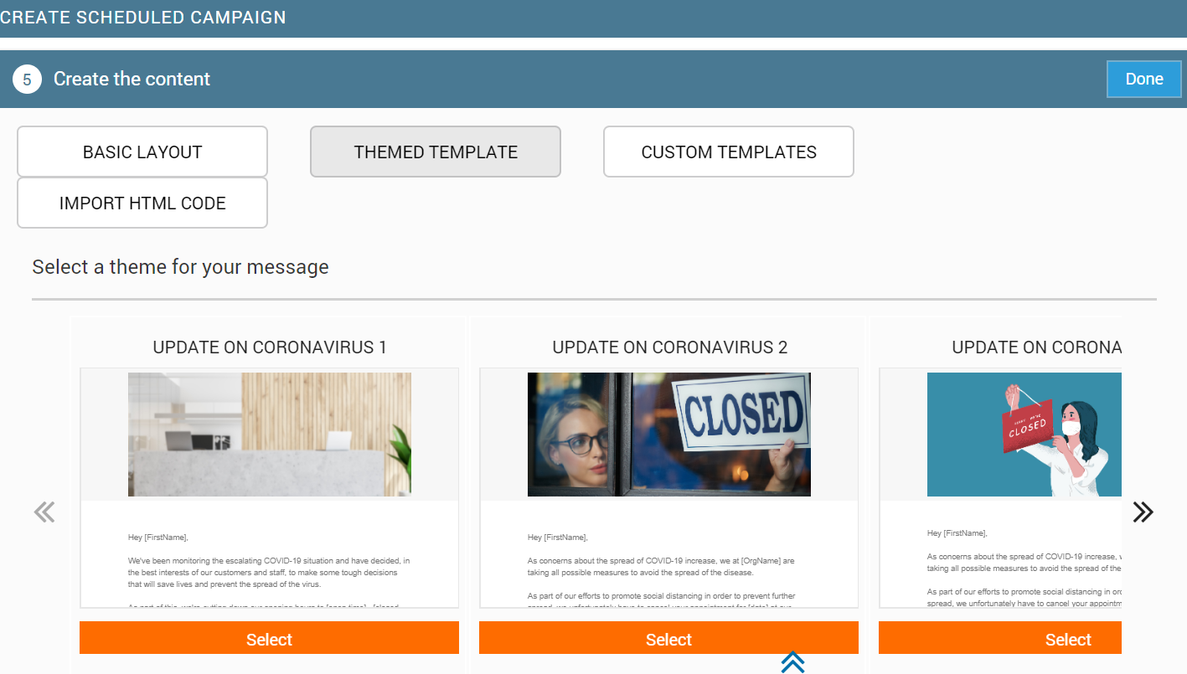Select the Update on Coronavirus 2 template

668,639
